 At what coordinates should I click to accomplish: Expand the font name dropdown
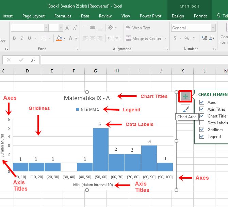(46, 28)
